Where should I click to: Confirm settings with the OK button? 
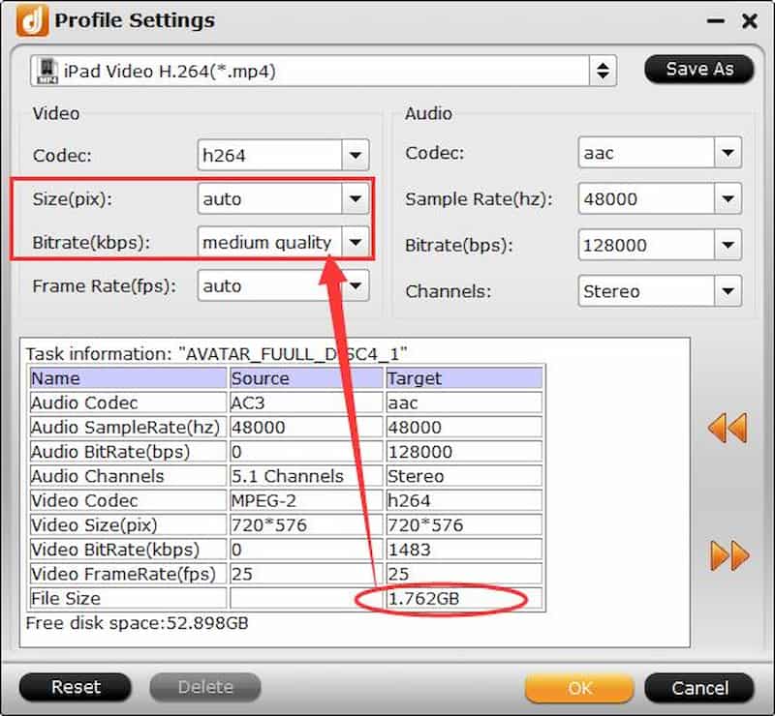pos(579,688)
